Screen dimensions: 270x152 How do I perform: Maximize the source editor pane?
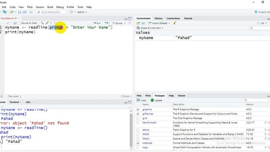coord(130,19)
